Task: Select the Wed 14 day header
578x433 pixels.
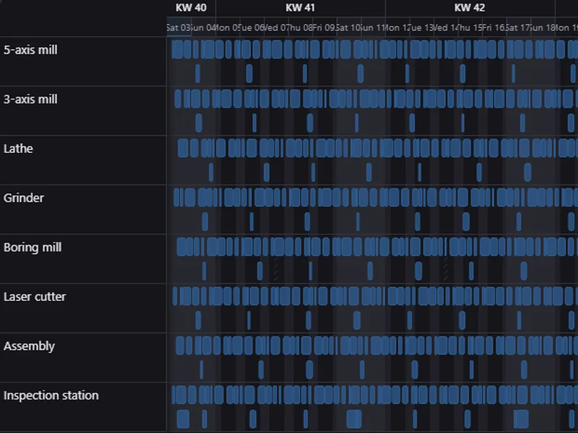Action: (446, 27)
